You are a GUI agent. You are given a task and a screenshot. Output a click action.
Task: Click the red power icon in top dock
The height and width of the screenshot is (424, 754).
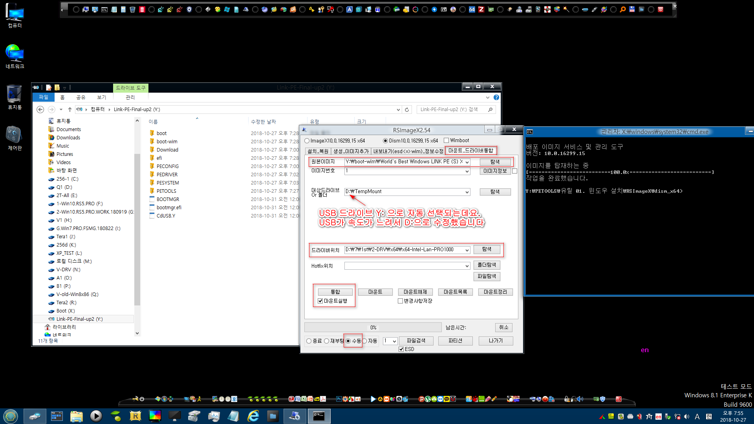tap(661, 9)
